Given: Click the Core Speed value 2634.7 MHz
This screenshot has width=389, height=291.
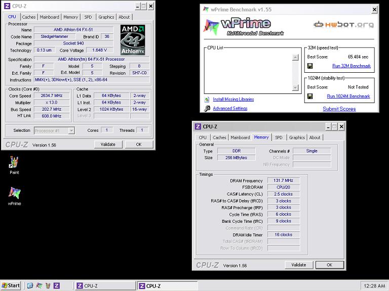Looking at the screenshot, I should (x=52, y=95).
